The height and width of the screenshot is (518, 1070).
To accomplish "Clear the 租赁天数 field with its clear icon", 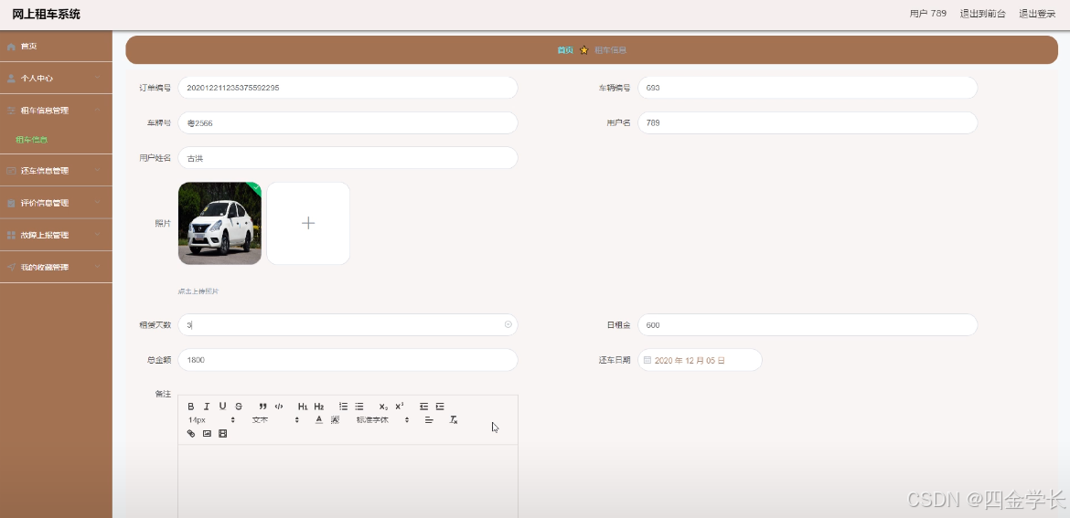I will [508, 324].
